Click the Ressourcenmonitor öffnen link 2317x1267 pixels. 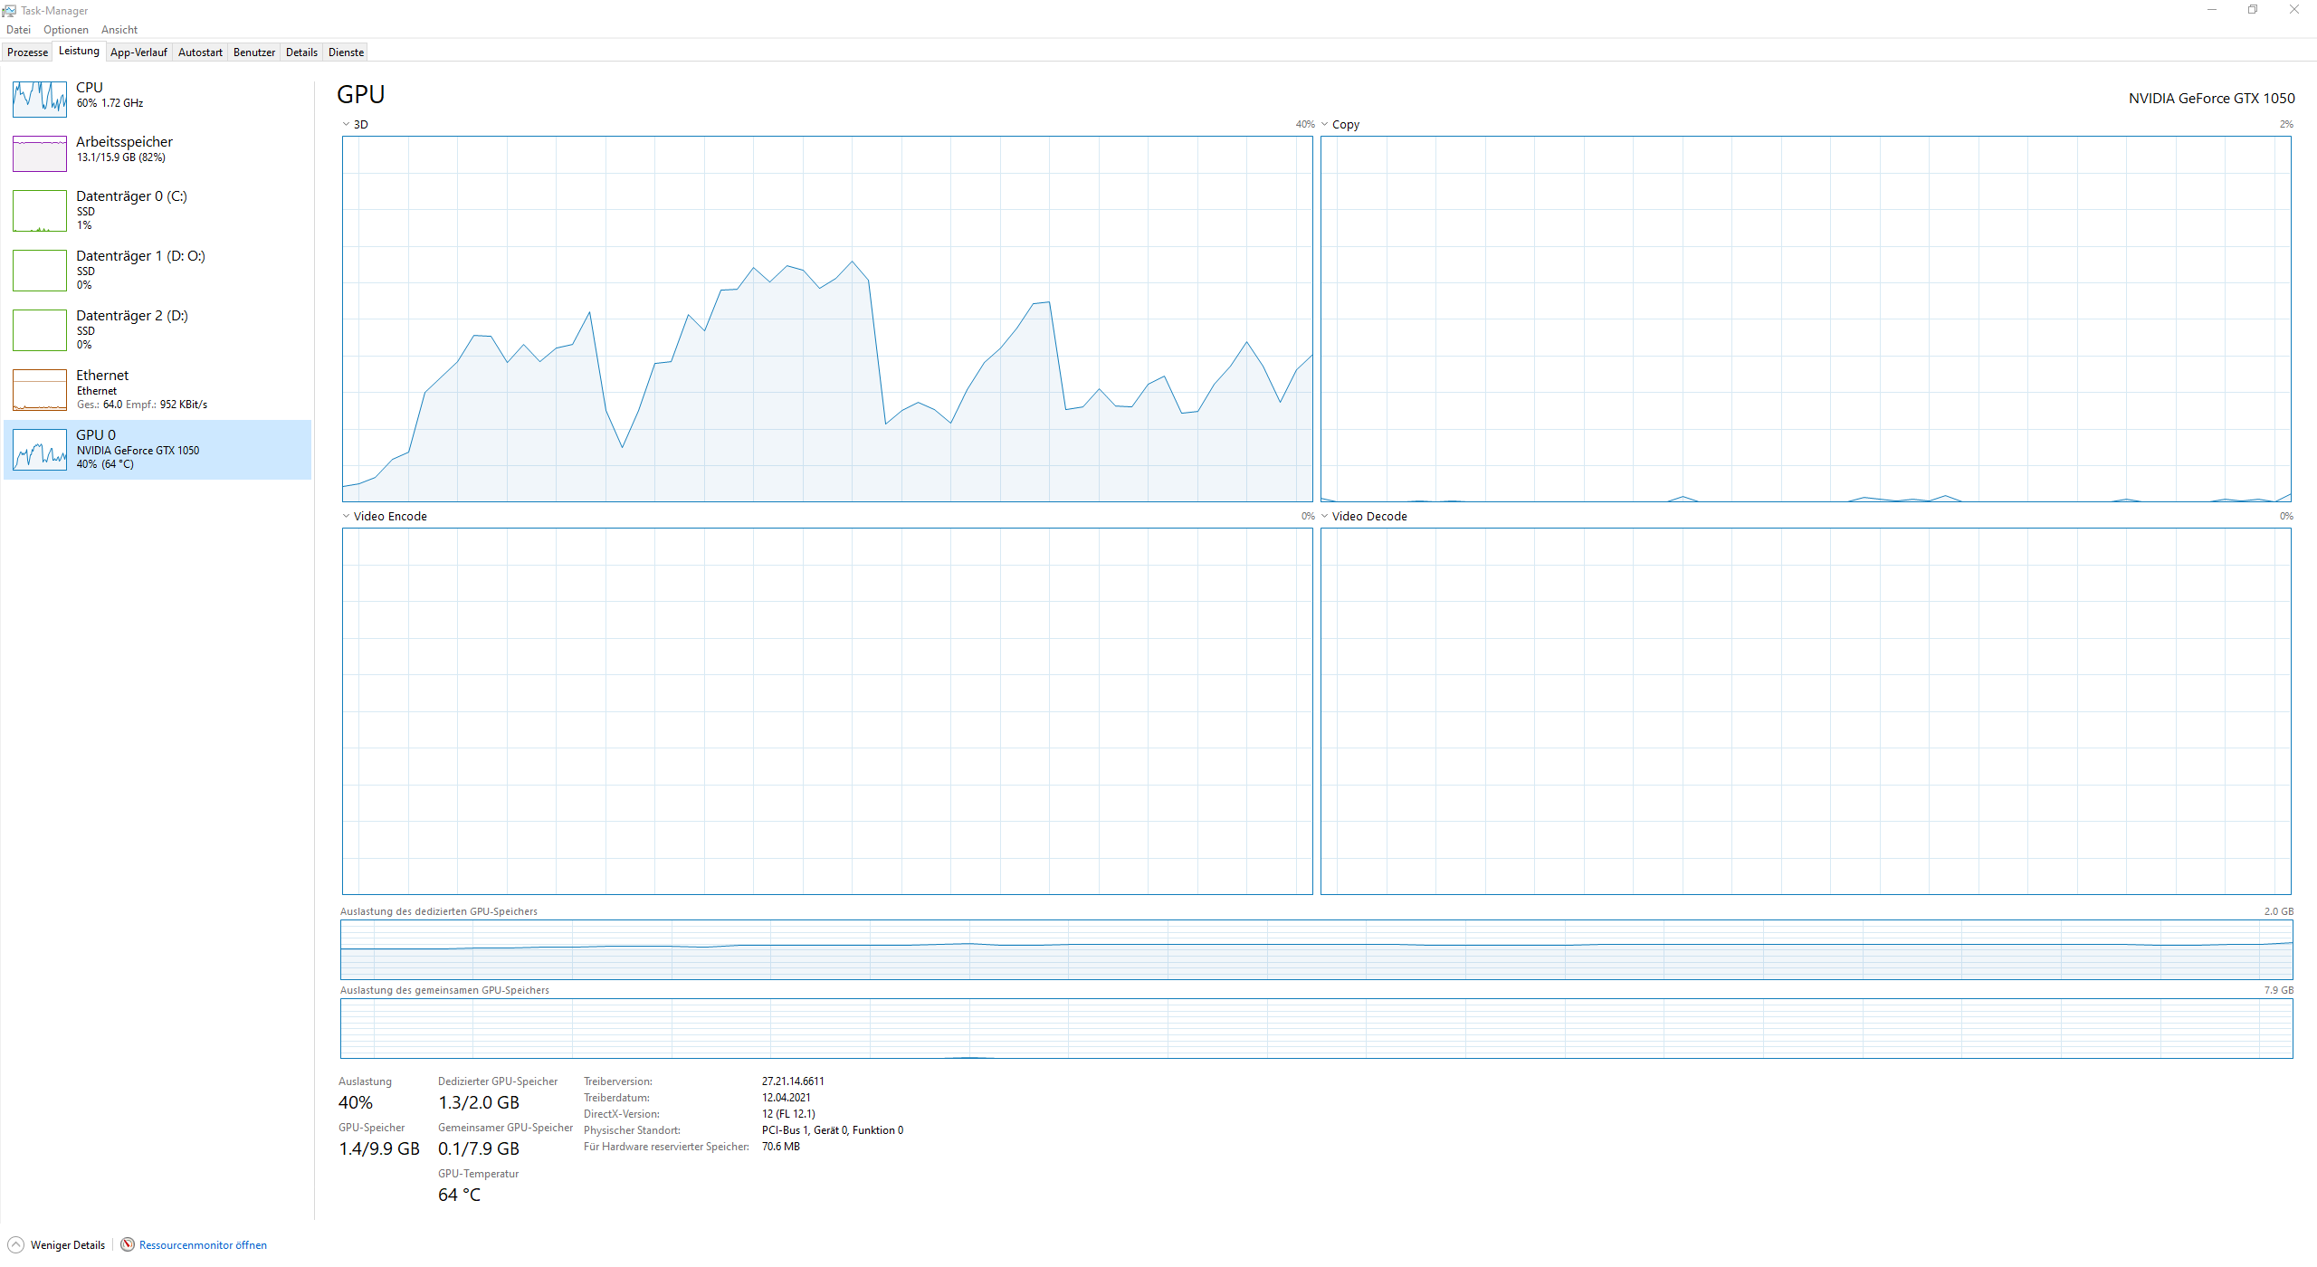(203, 1245)
